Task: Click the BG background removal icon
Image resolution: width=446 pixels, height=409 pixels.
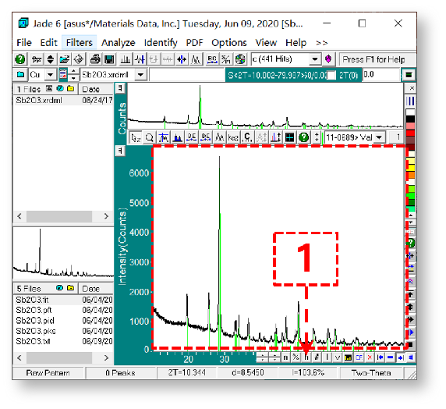Action: tap(212, 59)
